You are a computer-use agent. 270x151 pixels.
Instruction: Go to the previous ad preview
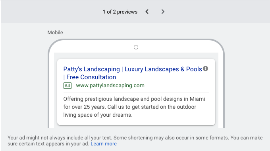(147, 12)
